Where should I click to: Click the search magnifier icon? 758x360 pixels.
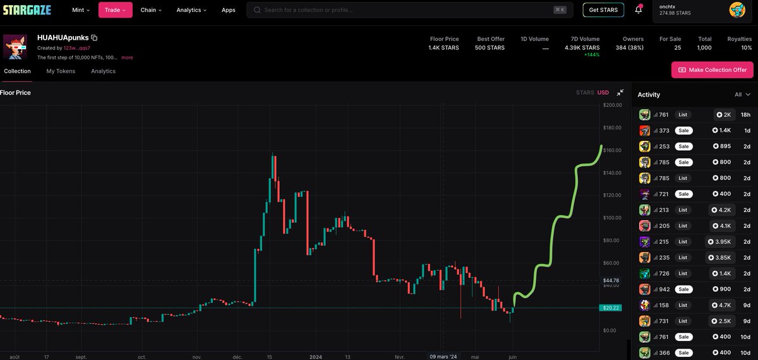257,10
